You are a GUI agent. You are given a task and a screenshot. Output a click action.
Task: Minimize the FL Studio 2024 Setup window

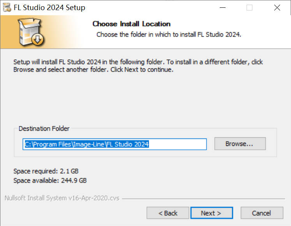(x=222, y=7)
